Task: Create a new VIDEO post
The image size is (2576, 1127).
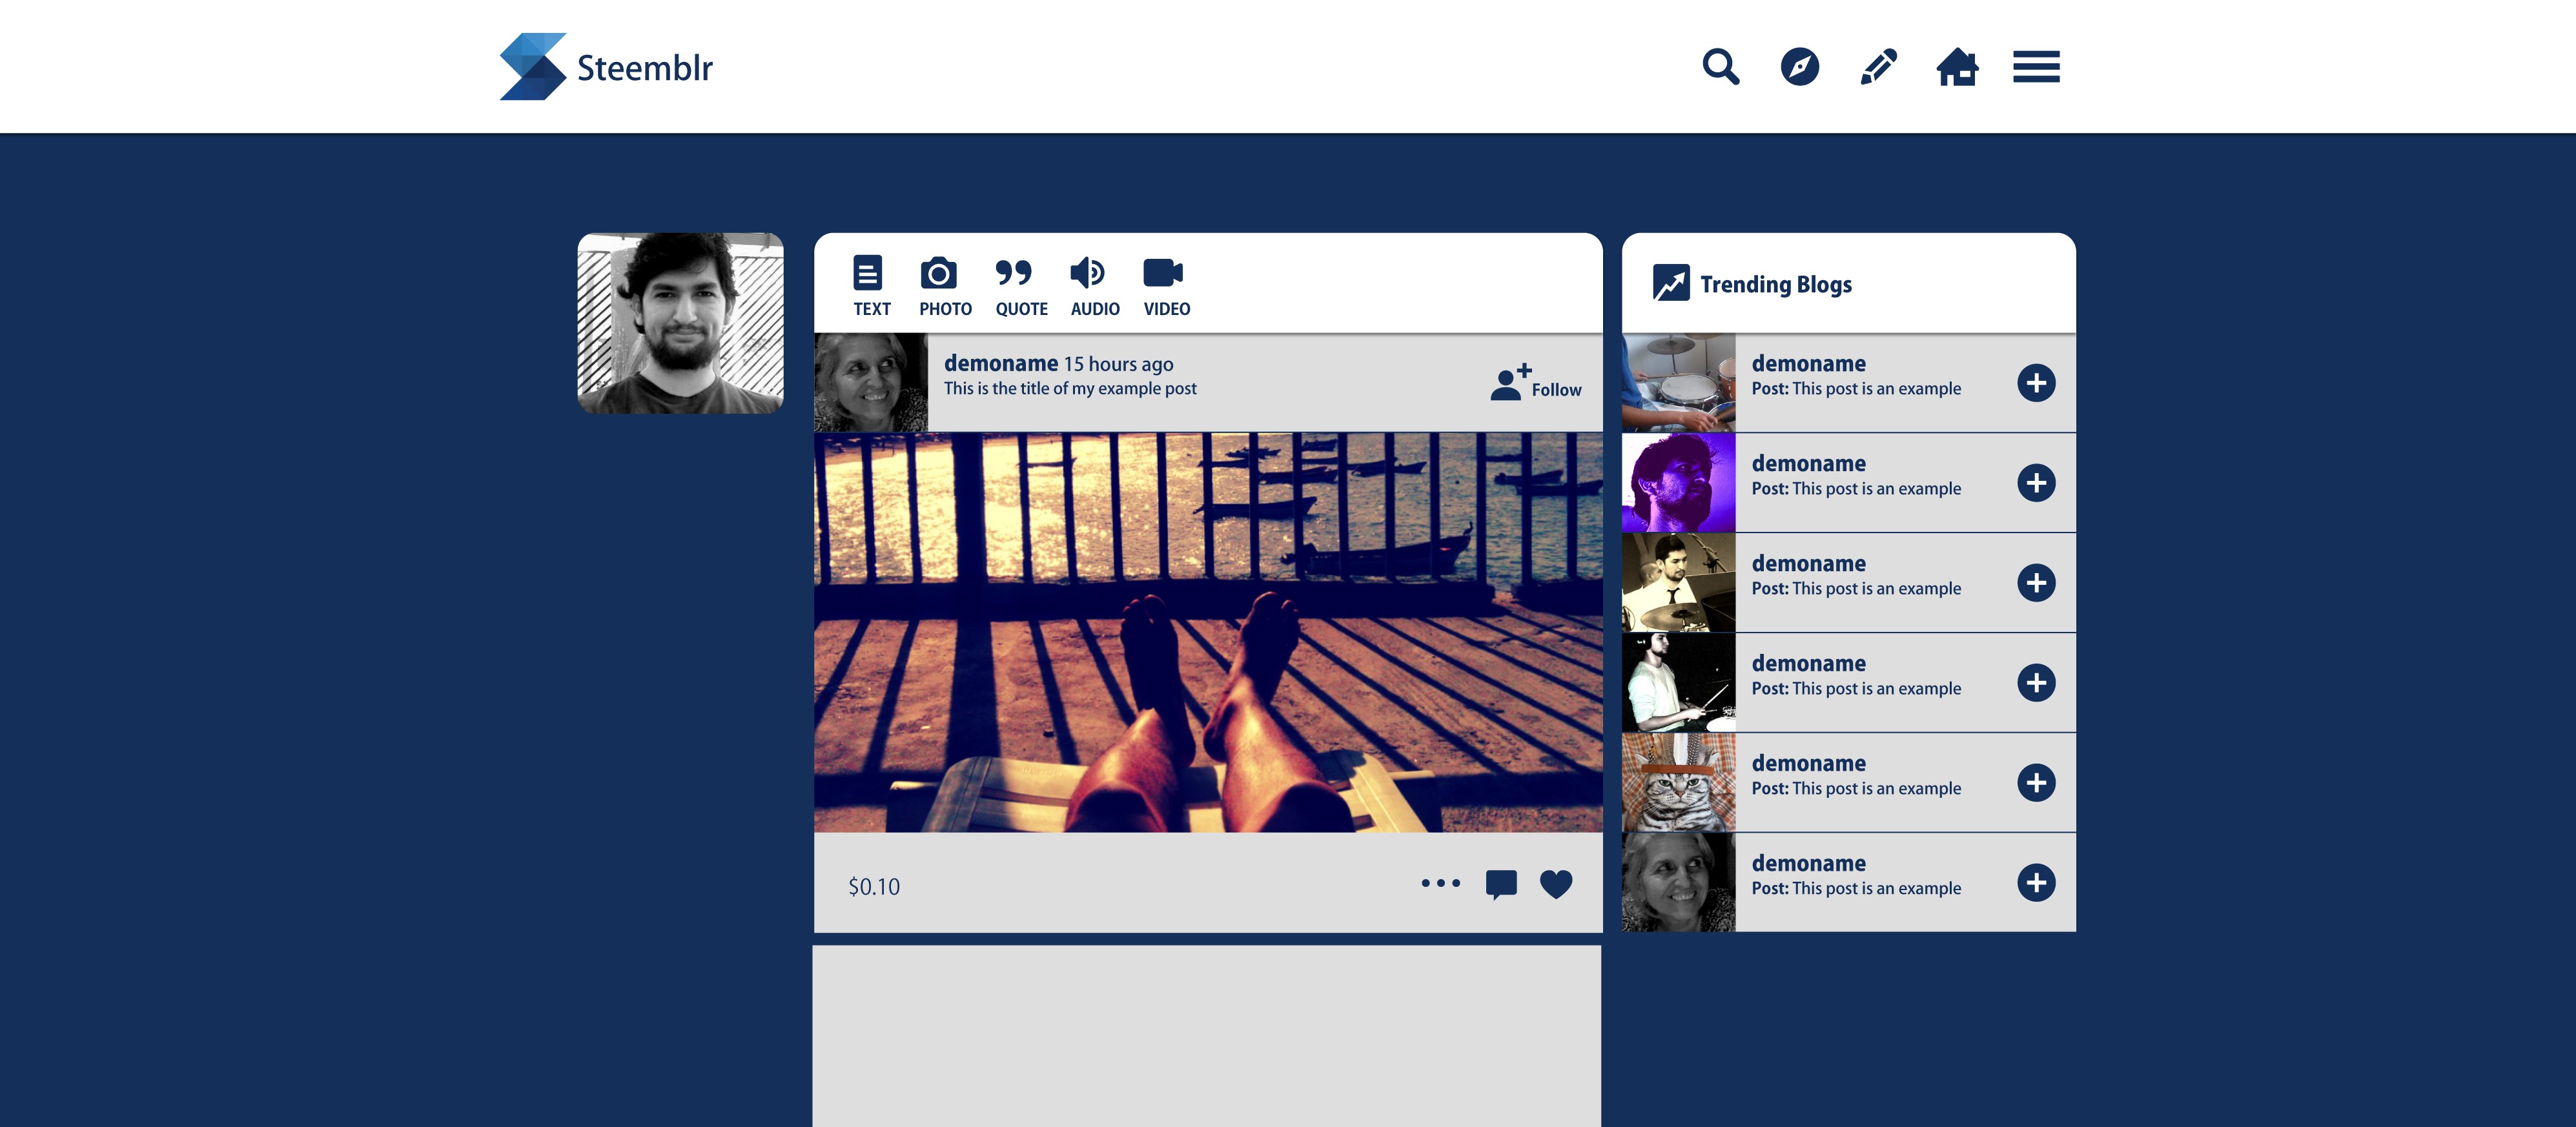Action: [1165, 286]
